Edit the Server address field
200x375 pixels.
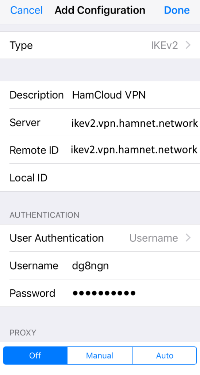click(135, 123)
